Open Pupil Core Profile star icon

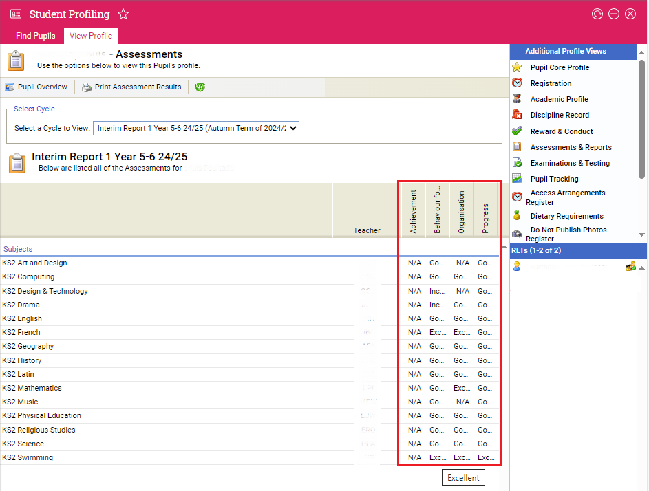coord(517,67)
